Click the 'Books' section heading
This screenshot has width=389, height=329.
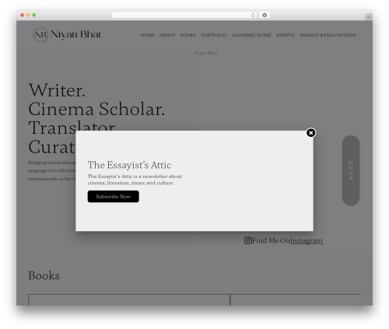coord(44,275)
